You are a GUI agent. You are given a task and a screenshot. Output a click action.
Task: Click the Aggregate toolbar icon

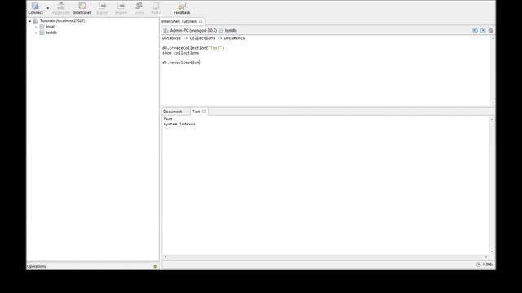(61, 8)
